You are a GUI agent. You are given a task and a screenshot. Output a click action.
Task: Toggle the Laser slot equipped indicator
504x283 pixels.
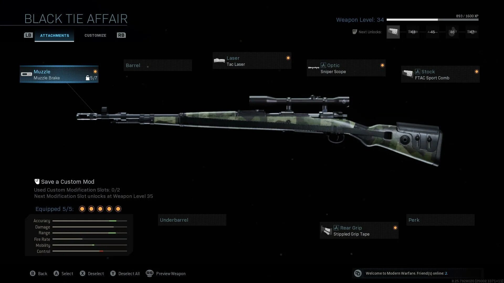(288, 58)
